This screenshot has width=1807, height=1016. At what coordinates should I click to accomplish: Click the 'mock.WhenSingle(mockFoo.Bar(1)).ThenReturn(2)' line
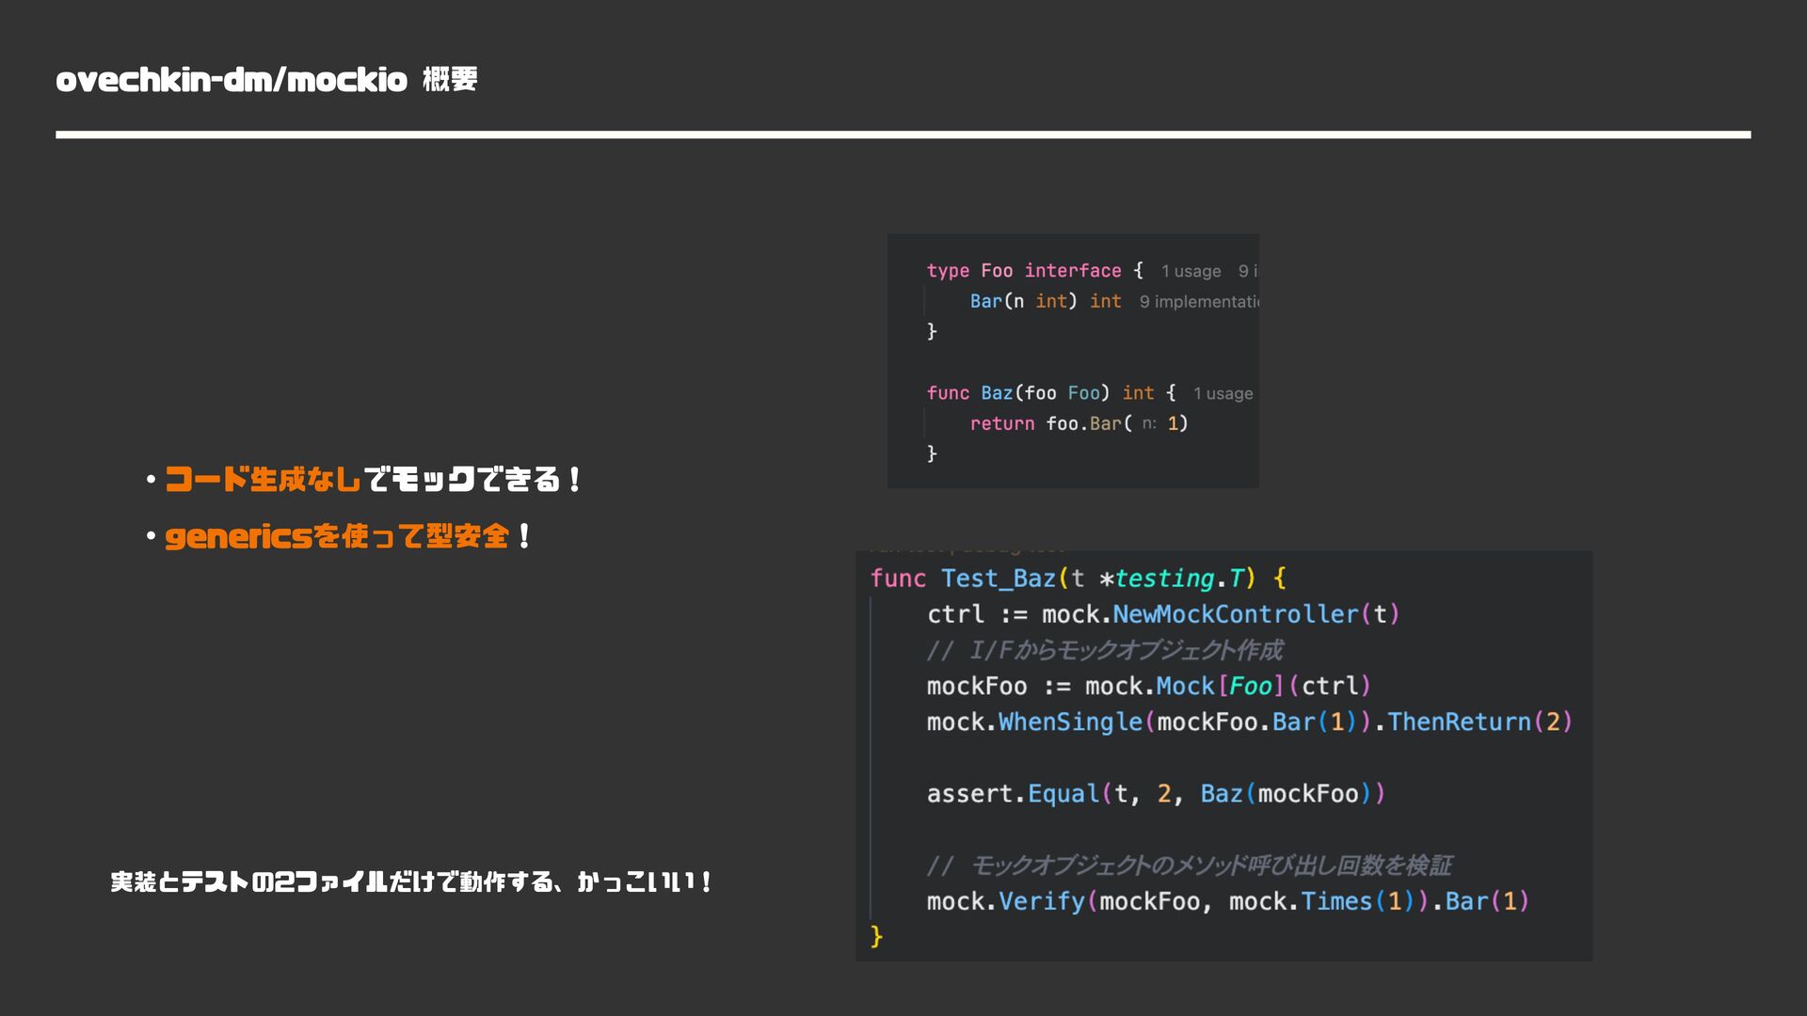click(1249, 722)
